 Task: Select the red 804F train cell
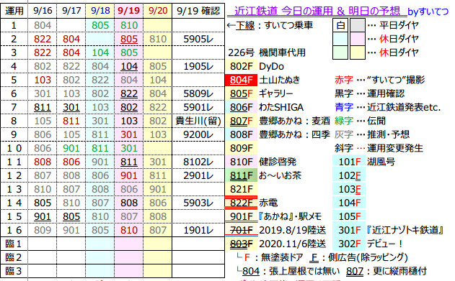(x=241, y=80)
